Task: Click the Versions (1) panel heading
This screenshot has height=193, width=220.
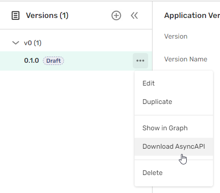Action: (x=47, y=15)
